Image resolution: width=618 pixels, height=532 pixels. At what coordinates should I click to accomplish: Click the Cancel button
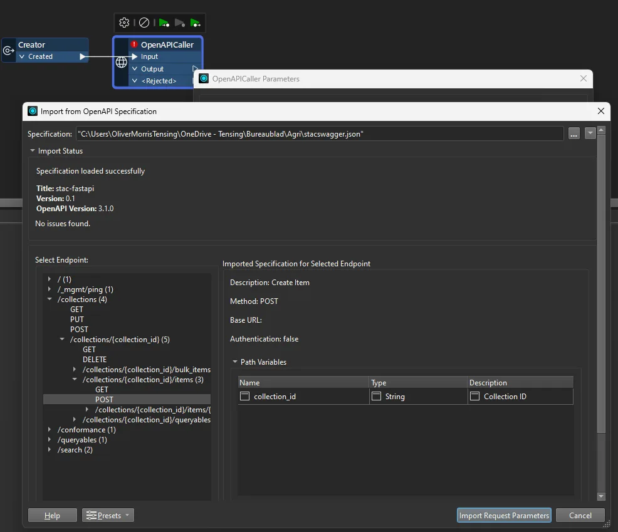[x=580, y=515]
